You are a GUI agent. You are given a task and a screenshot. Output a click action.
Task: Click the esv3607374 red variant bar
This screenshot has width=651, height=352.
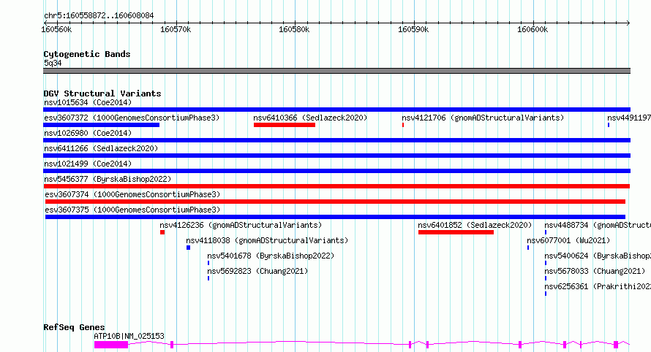point(335,202)
